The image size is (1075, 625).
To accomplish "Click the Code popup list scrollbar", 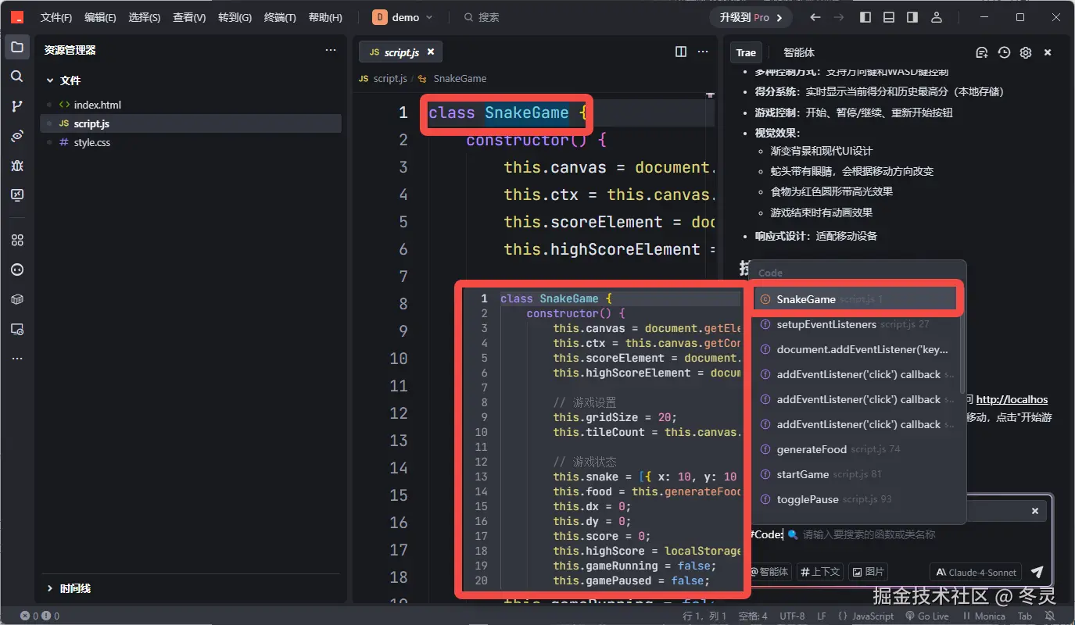I will [962, 344].
